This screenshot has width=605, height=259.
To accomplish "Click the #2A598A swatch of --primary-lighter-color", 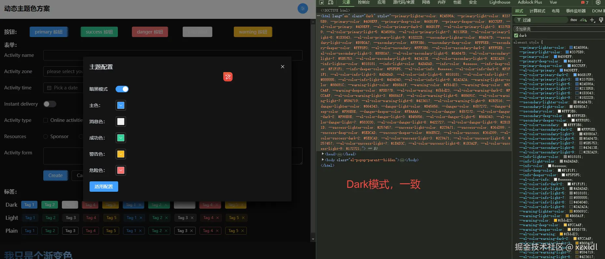I will pos(571,47).
